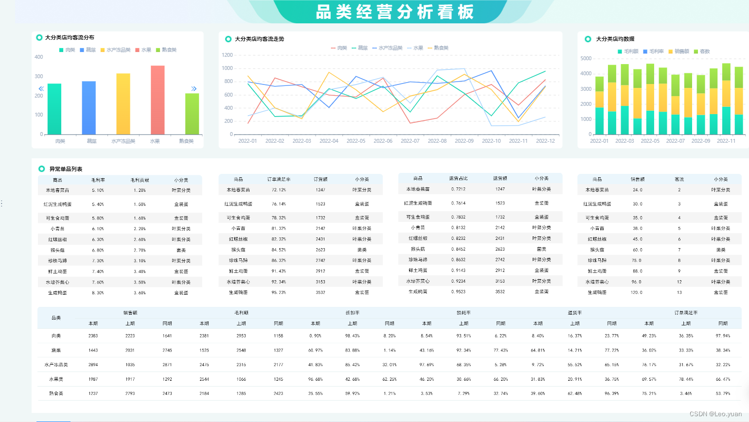Toggle 熟食类 series legend in 客流走势 line chart

438,48
